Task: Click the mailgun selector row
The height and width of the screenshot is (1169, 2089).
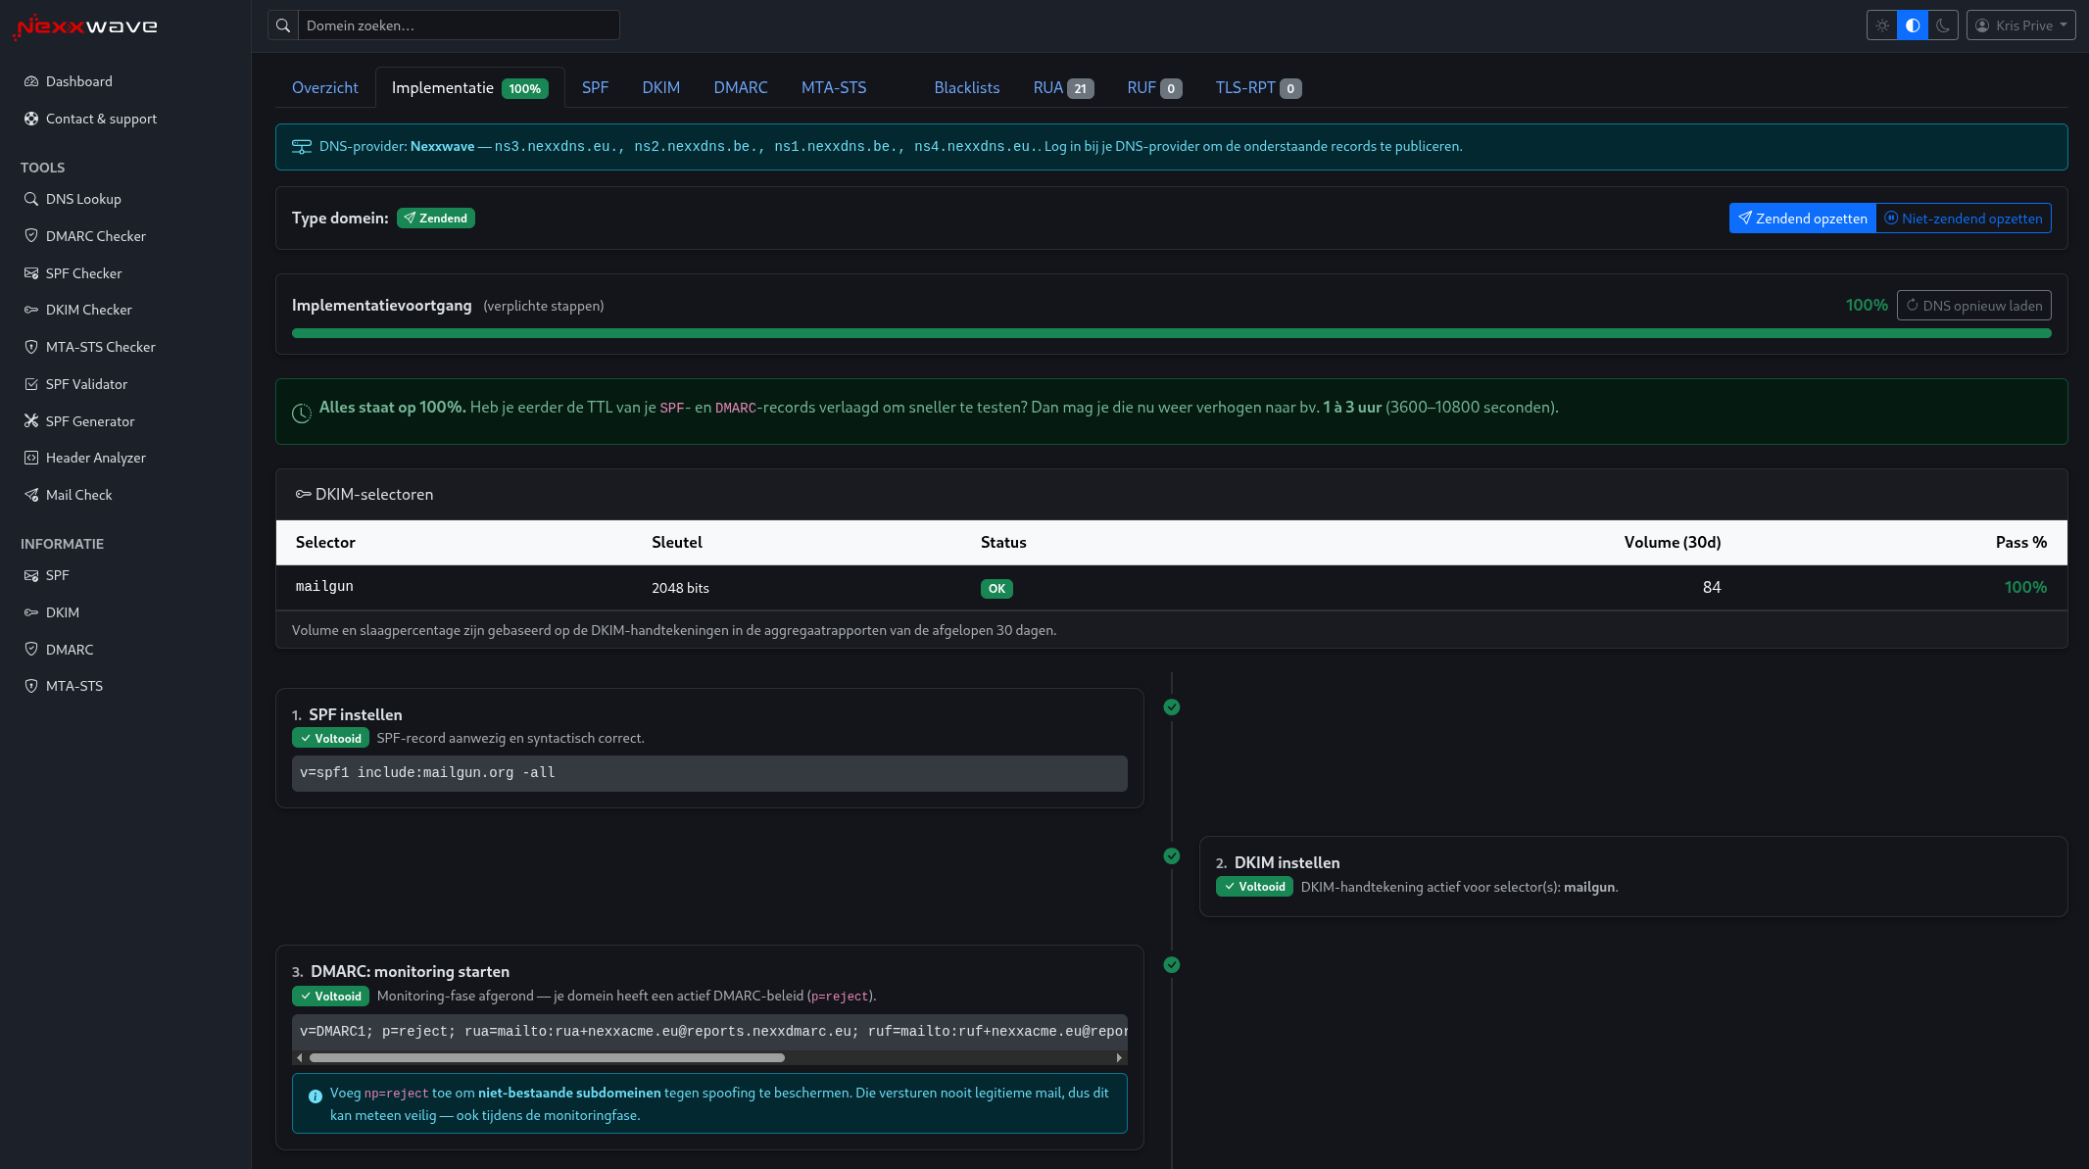Action: click(1171, 587)
